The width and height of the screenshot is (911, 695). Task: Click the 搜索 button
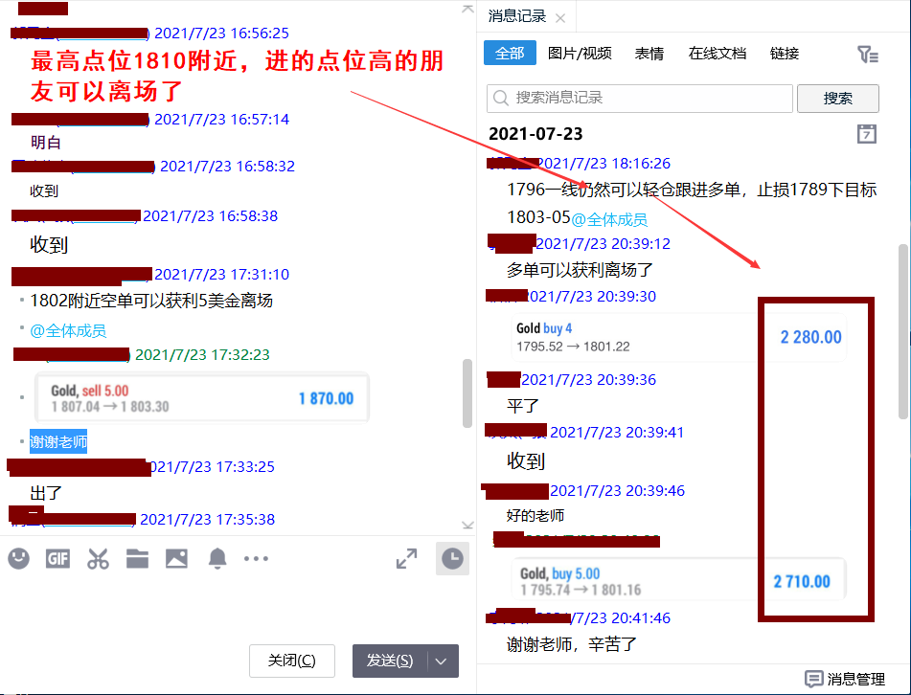tap(838, 99)
